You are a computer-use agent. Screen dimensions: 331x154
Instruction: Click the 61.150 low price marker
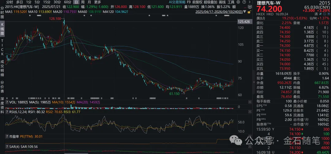point(174,93)
